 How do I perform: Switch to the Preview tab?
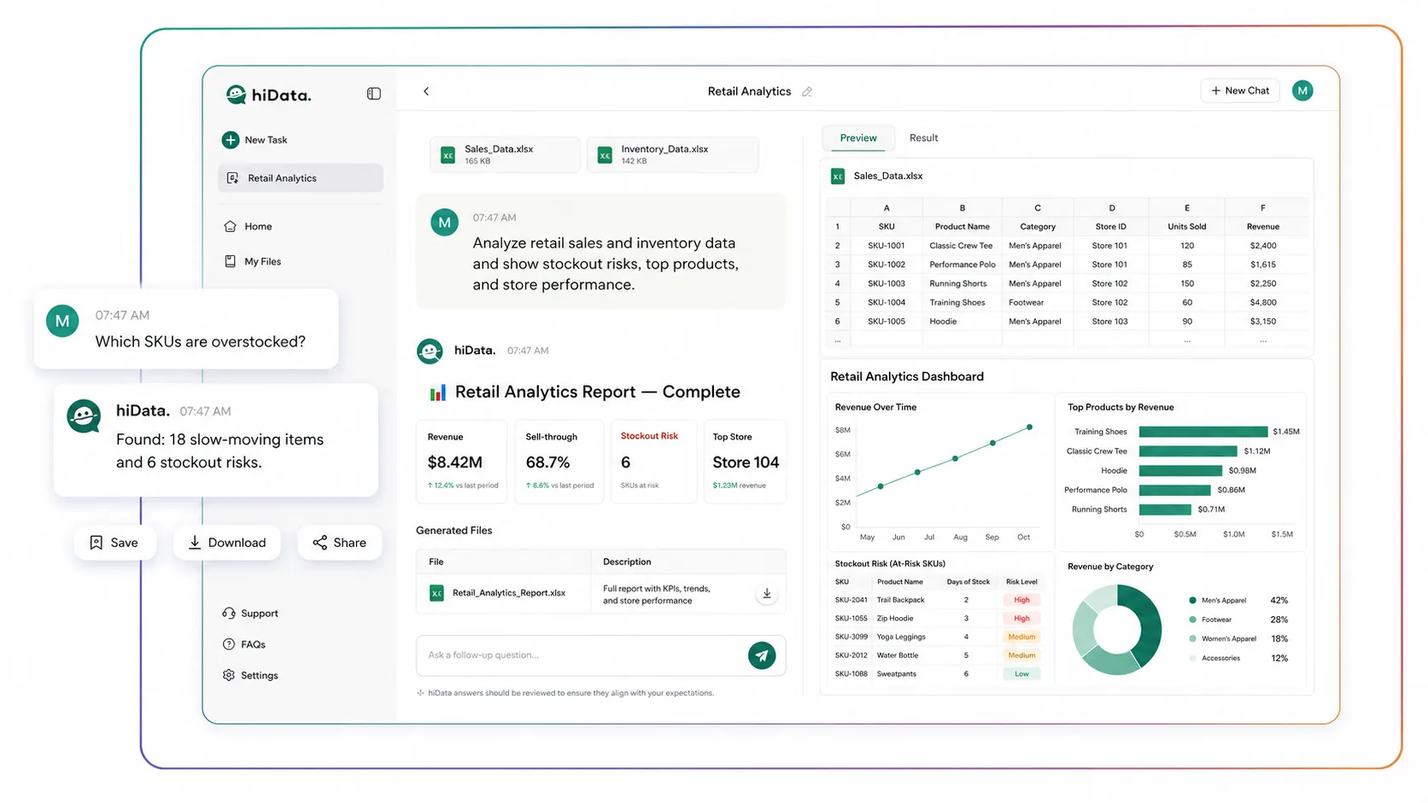pyautogui.click(x=858, y=137)
